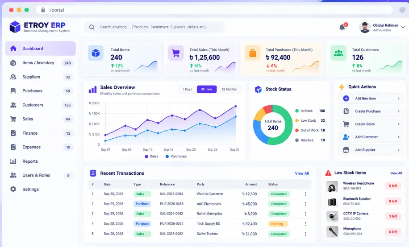Open notifications bell icon
This screenshot has width=409, height=247.
[342, 27]
